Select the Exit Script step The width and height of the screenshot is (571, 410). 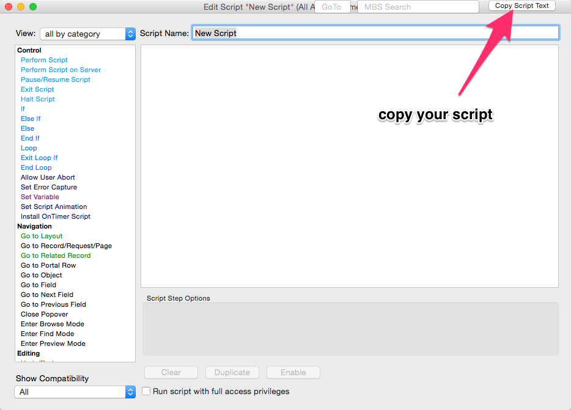(37, 89)
